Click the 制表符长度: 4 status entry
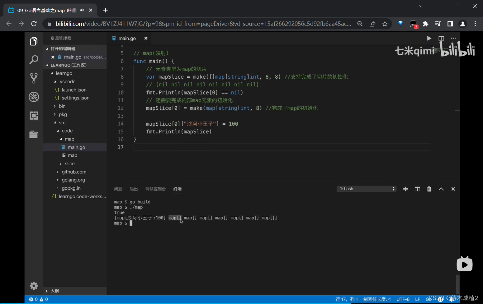Image resolution: width=483 pixels, height=304 pixels. click(x=377, y=299)
